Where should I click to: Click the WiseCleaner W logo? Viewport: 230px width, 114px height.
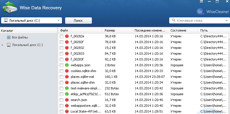pyautogui.click(x=201, y=12)
